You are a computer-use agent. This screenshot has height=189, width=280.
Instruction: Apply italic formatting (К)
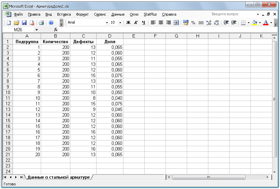136,23
